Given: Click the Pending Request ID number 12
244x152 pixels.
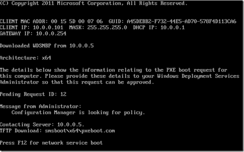Looking at the screenshot, I should (x=63, y=94).
